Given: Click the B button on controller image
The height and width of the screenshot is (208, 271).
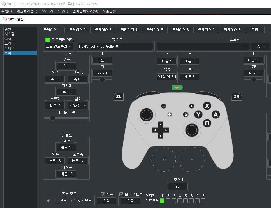Looking at the screenshot, I should coord(207,123).
